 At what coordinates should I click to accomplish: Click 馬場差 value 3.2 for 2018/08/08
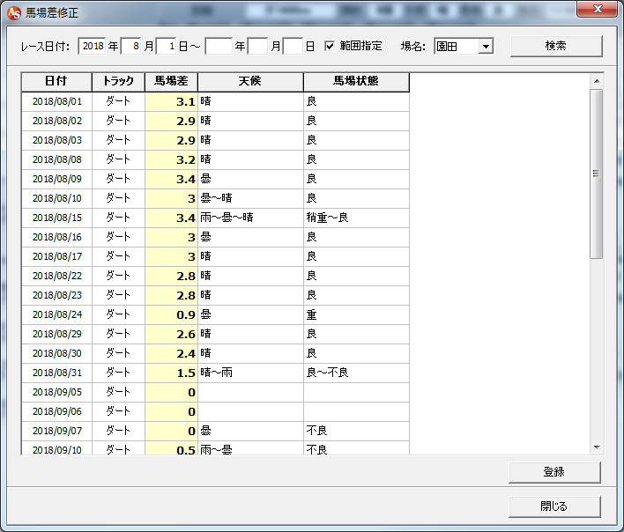coord(171,159)
